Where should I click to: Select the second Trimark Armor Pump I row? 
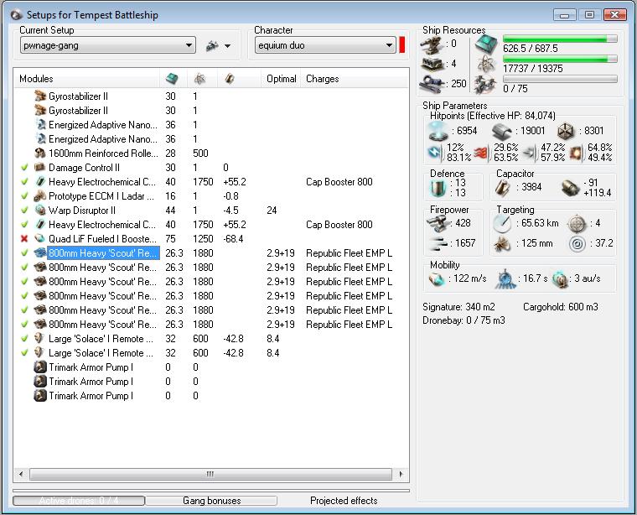211,382
